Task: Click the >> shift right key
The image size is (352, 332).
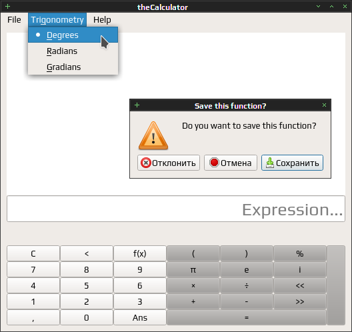Action: coord(300,302)
